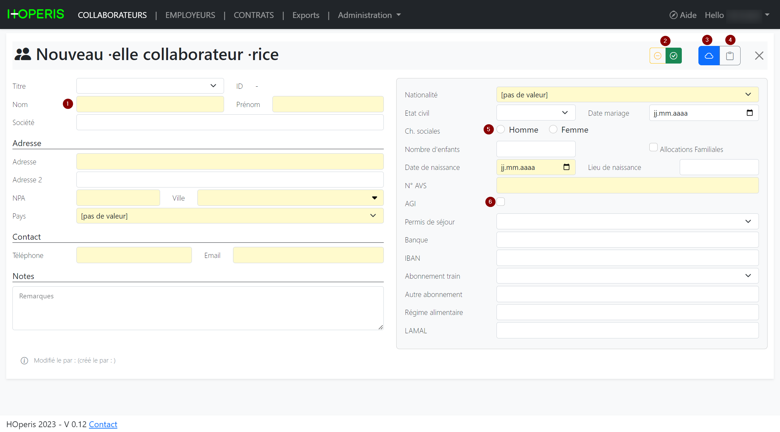Open the calendar picker for Date de naissance
Screen dimensions: 780x432
566,167
